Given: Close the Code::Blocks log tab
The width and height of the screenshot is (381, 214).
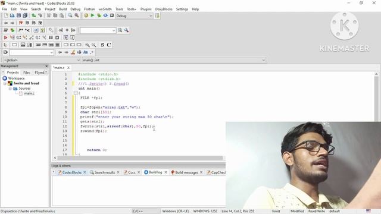Looking at the screenshot, I should point(85,172).
